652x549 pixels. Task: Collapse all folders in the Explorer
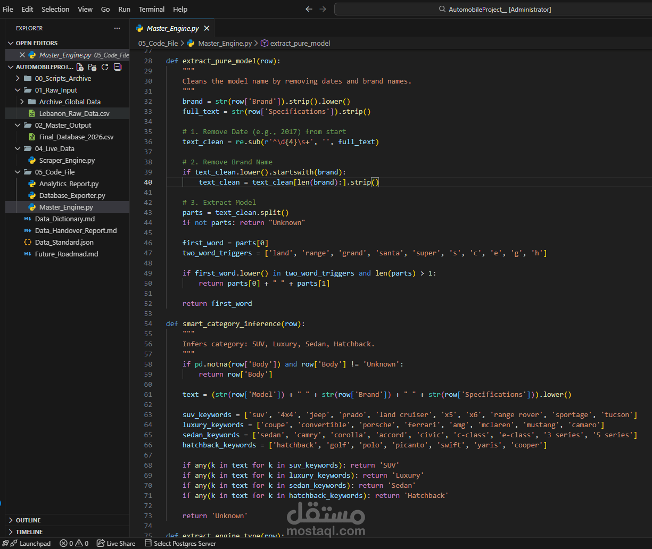[x=118, y=67]
